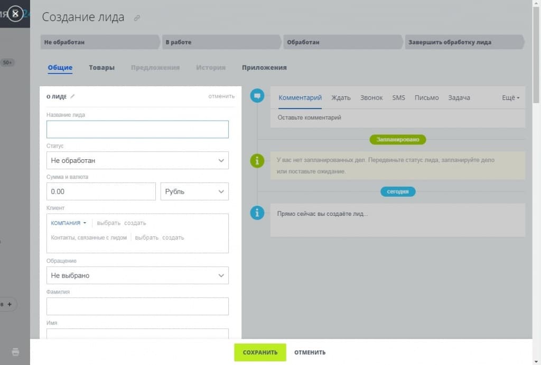Viewport: 541px width, 365px height.
Task: Click the blue info icon for today's entry
Action: pos(257,213)
